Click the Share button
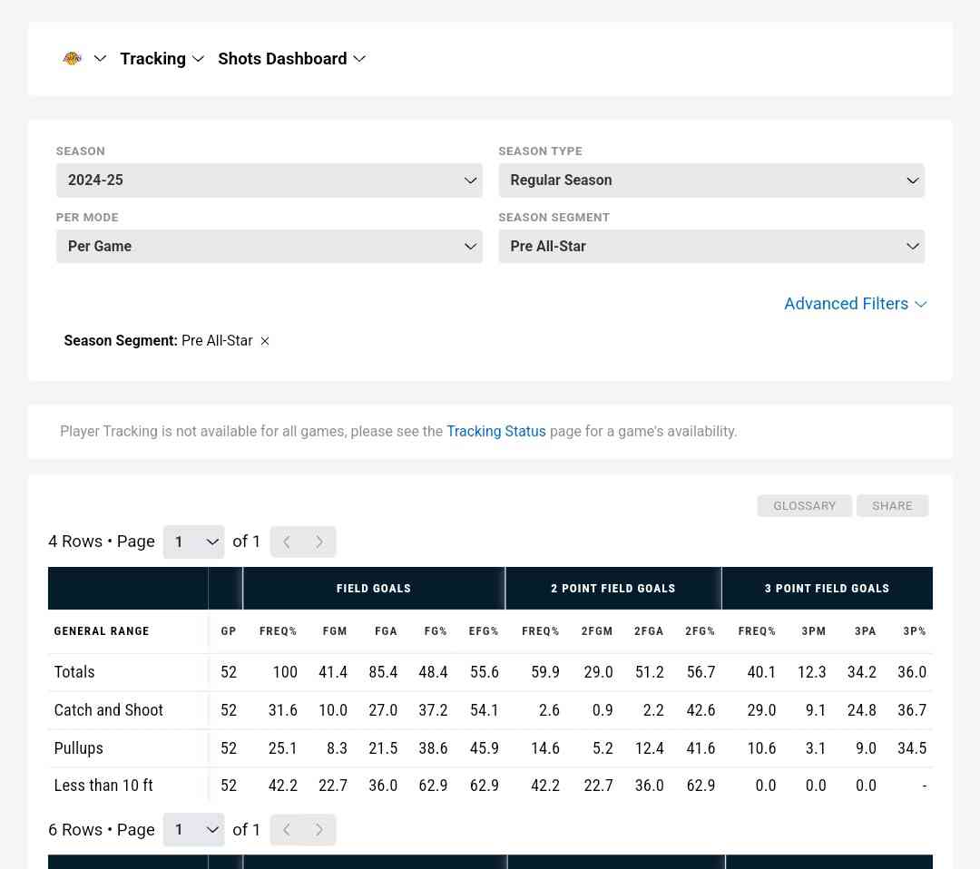 [892, 506]
